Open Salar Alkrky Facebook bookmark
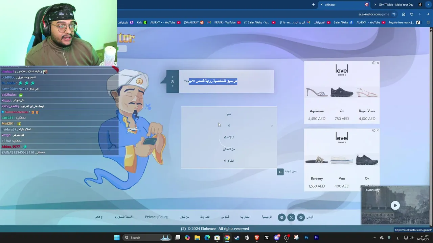Image resolution: width=433 pixels, height=243 pixels. [343, 22]
